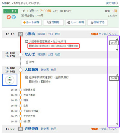Click the 乗換 1回 transfer count
This screenshot has width=120, height=135.
coord(111,11)
